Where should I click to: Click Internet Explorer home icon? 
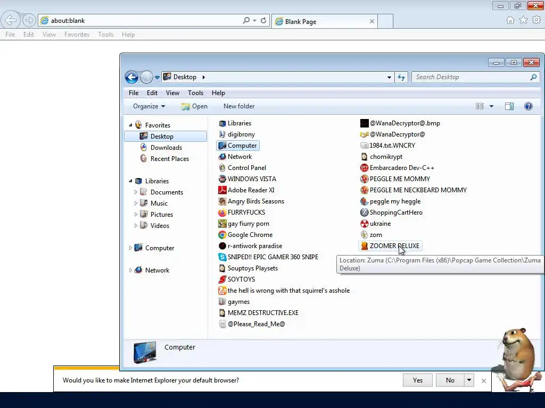(x=510, y=21)
